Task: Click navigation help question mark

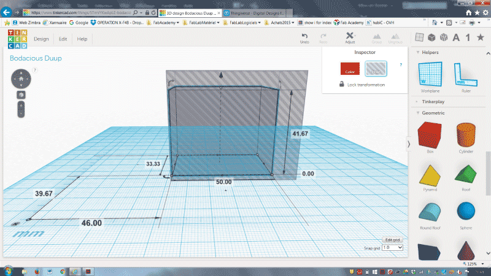Action: click(35, 70)
